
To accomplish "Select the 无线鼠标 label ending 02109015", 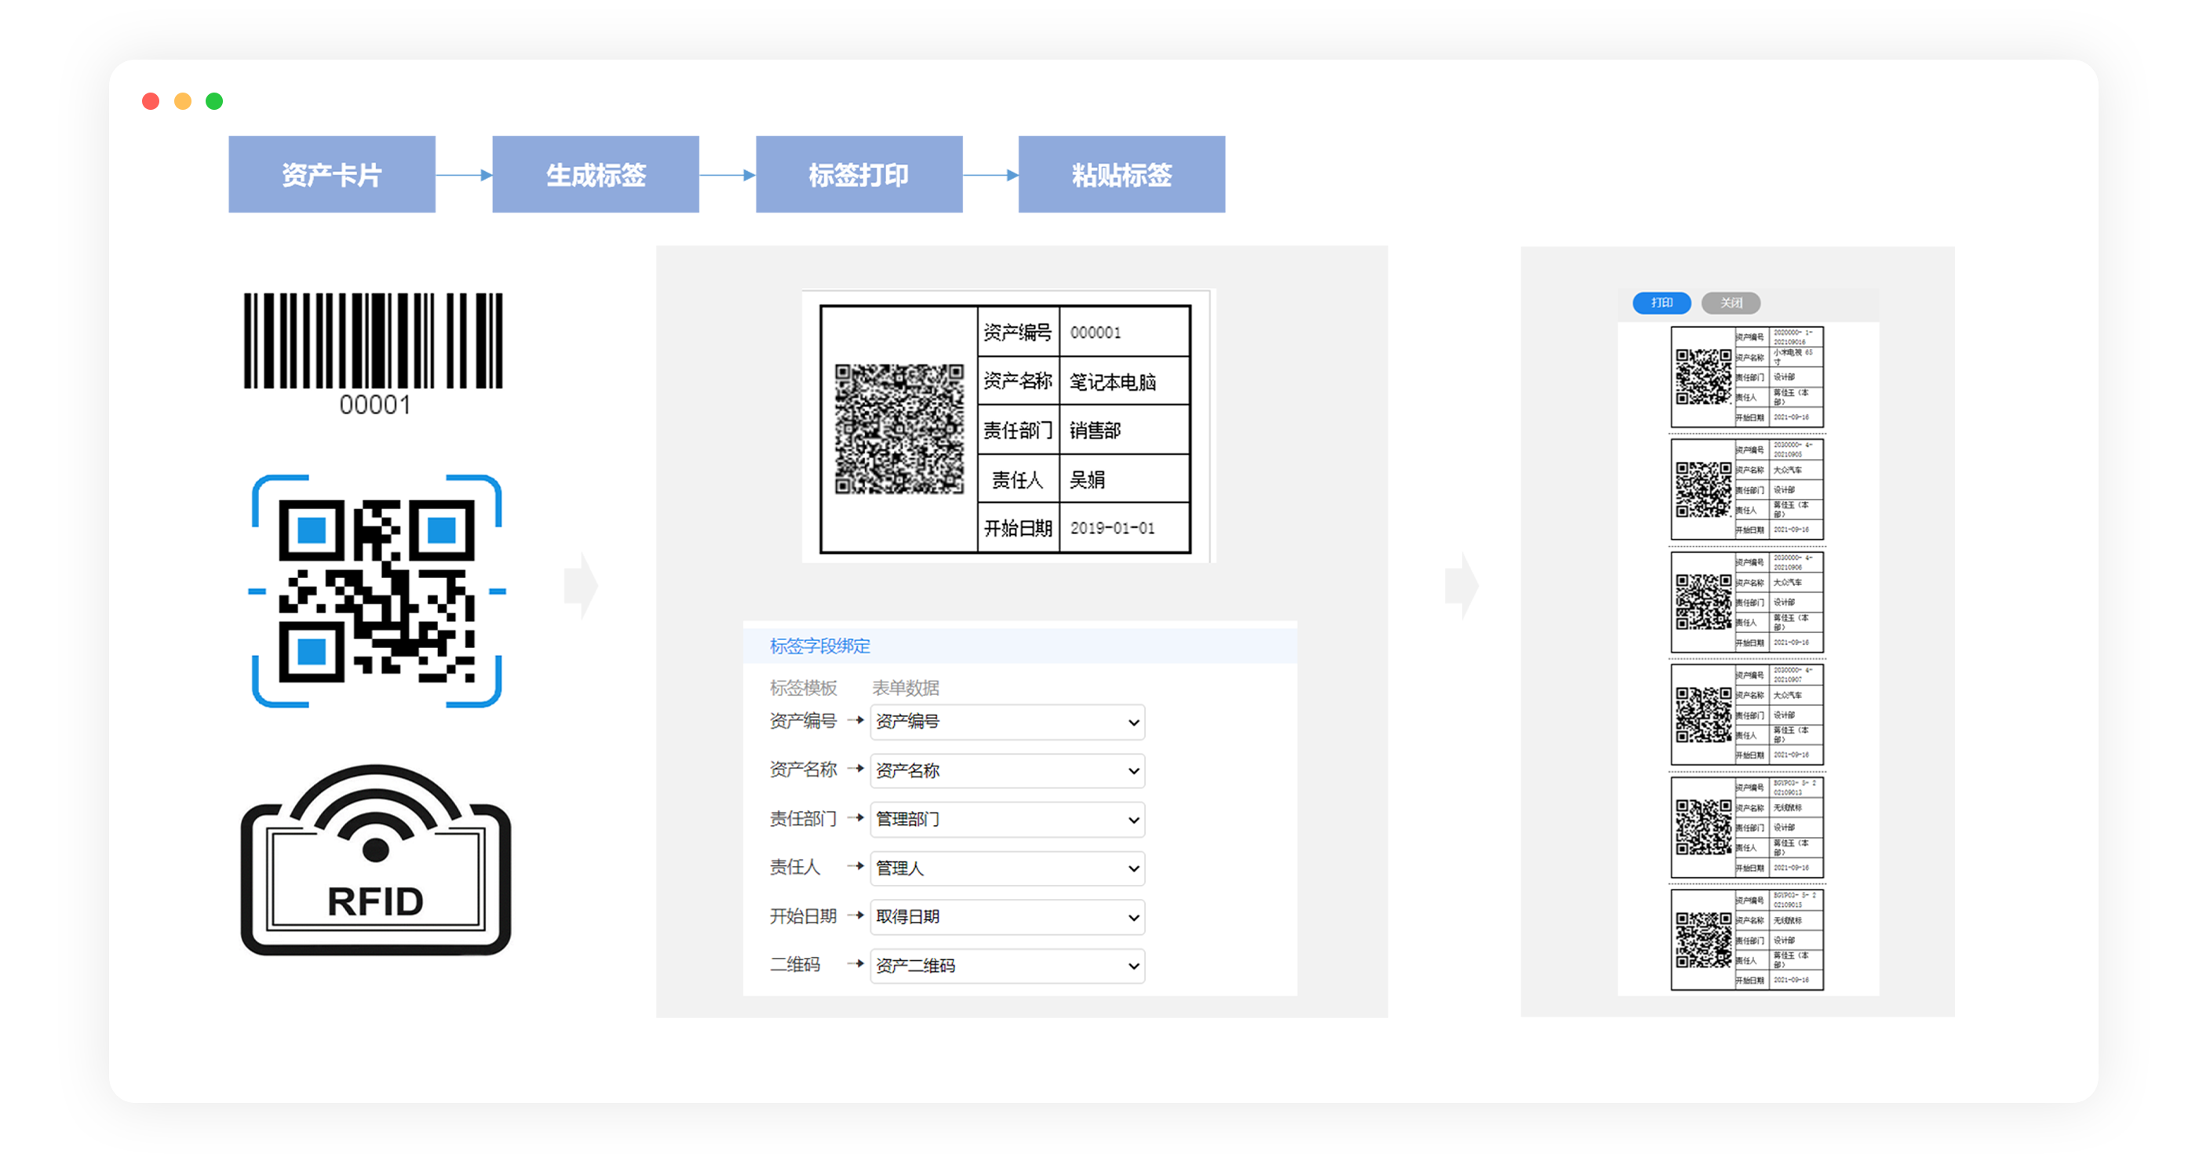I will coord(1748,940).
